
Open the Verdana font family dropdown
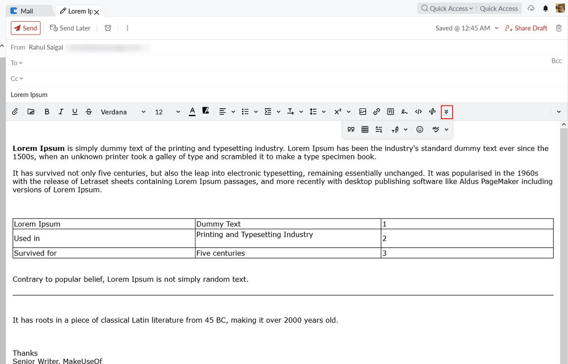click(x=123, y=112)
